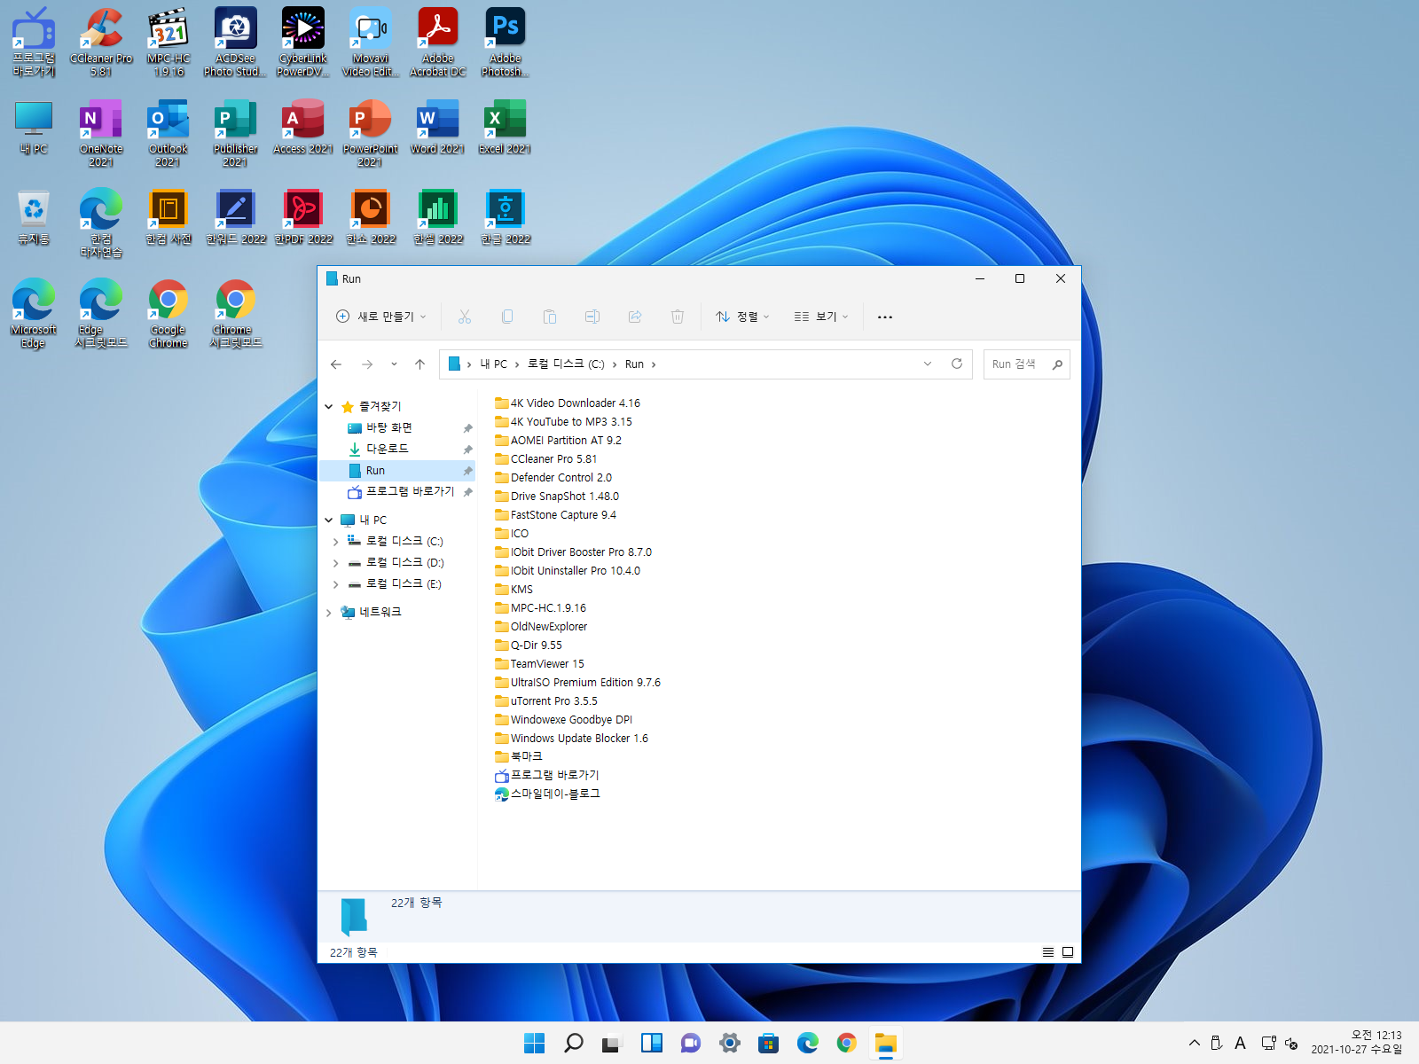Open the 새로 만들기 dropdown
The image size is (1419, 1064).
[381, 317]
